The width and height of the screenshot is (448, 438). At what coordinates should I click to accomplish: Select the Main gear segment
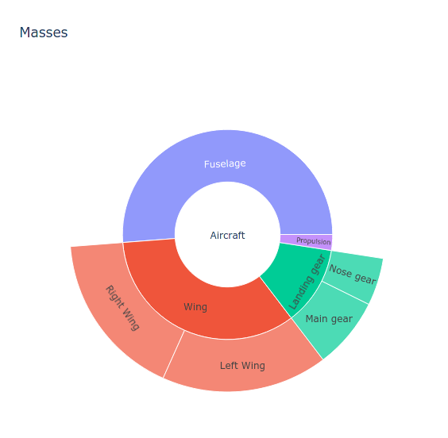[329, 319]
